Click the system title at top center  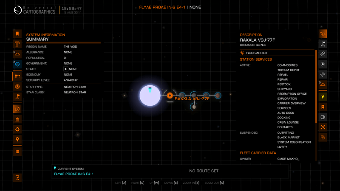point(170,7)
